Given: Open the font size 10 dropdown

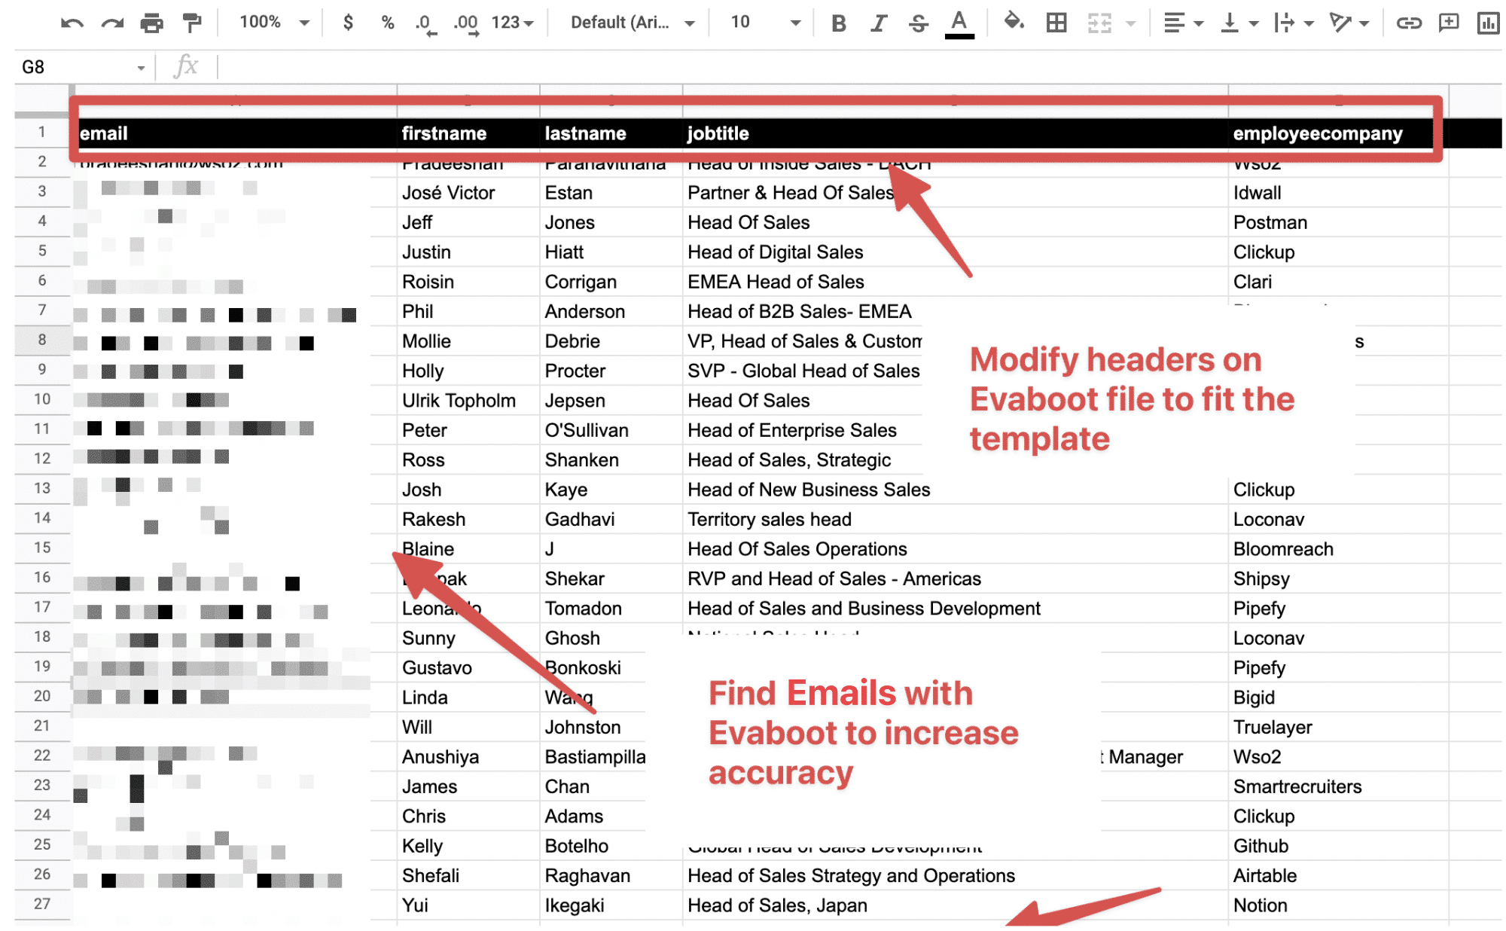Looking at the screenshot, I should coord(765,23).
